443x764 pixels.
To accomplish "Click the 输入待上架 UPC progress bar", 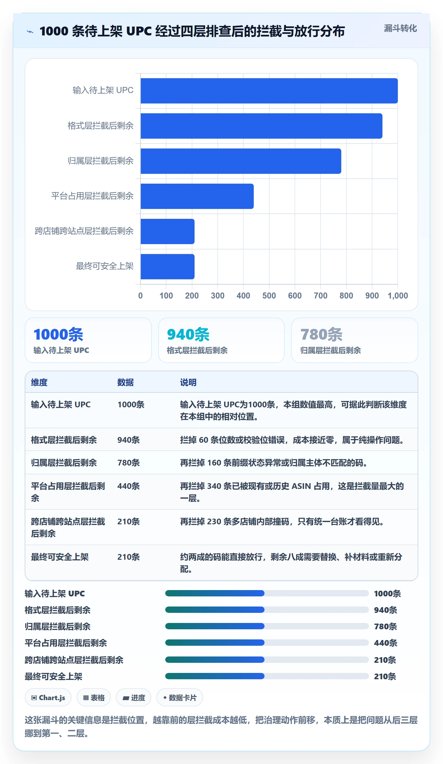I will pyautogui.click(x=267, y=593).
